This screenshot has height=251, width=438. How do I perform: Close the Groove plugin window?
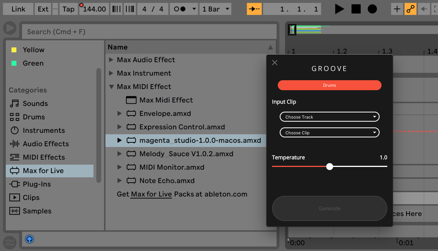[x=275, y=63]
